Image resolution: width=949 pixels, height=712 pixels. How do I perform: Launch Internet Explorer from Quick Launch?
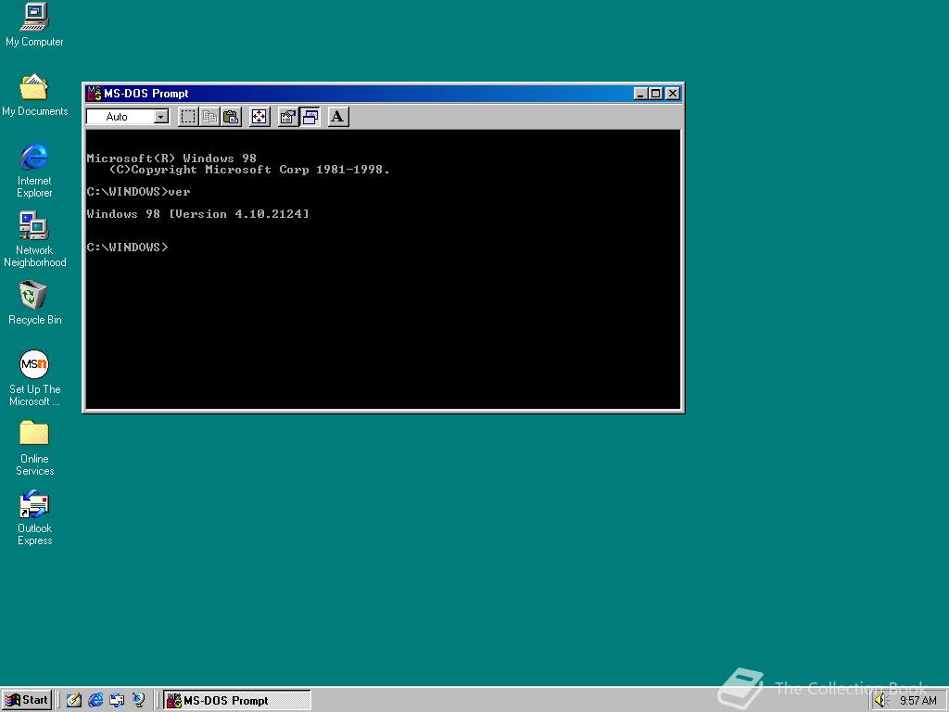[x=95, y=701]
